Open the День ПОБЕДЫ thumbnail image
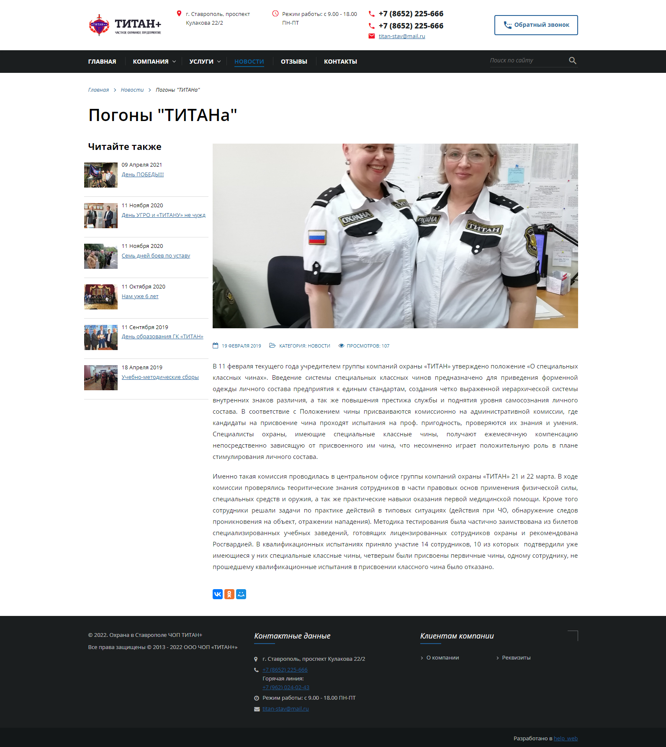This screenshot has width=666, height=747. click(101, 175)
